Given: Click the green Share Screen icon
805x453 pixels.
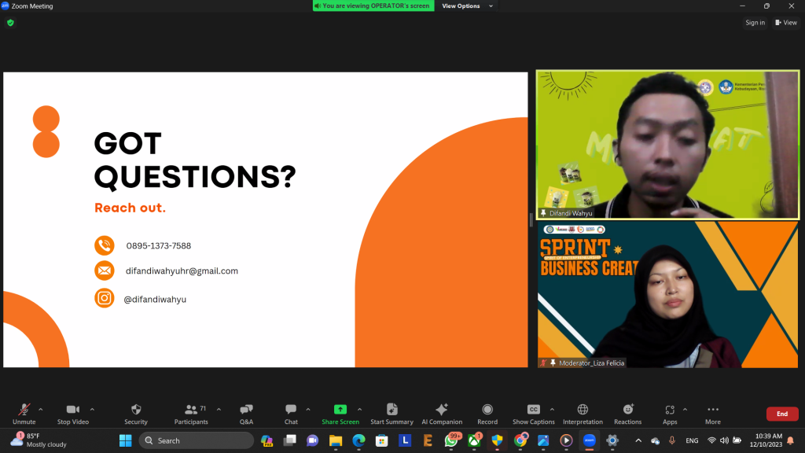Looking at the screenshot, I should pos(340,409).
